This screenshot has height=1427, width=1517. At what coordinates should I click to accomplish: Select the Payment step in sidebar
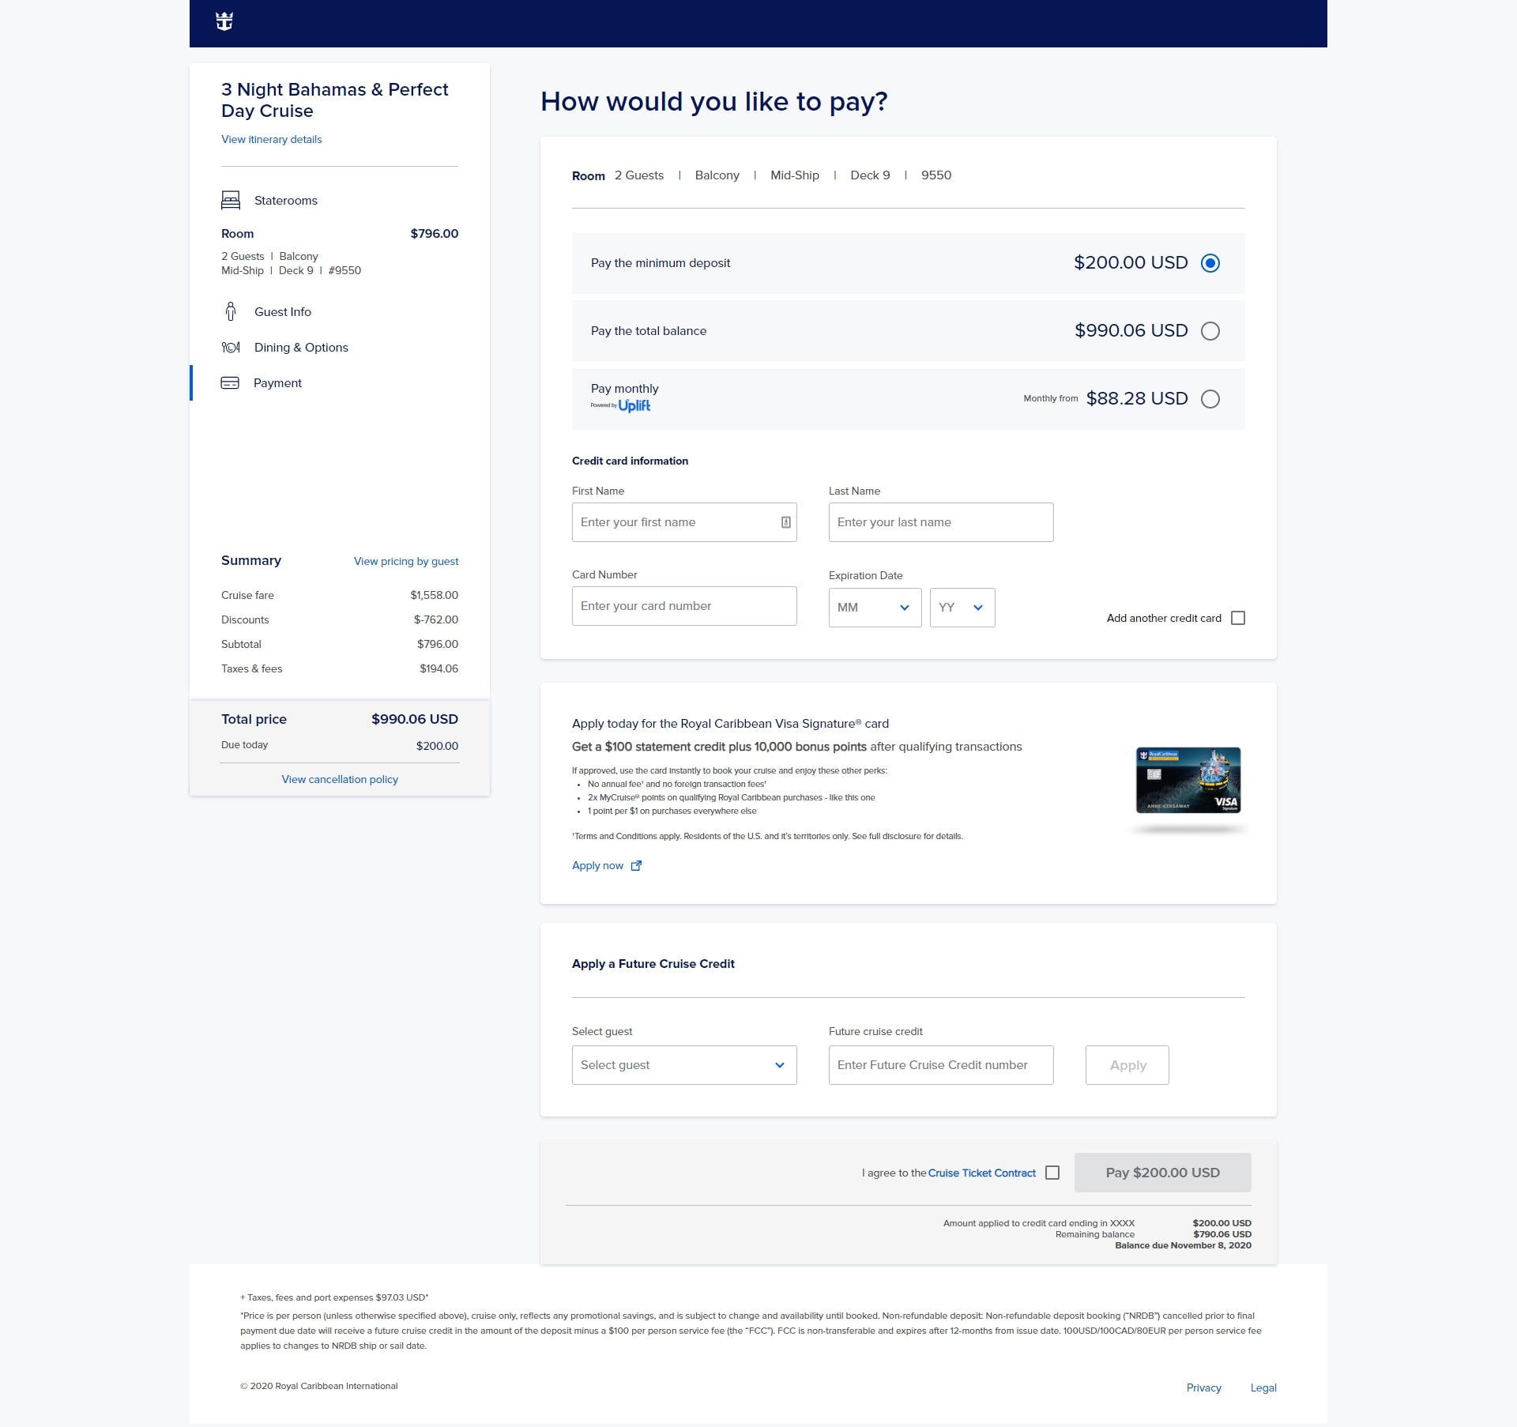[277, 383]
